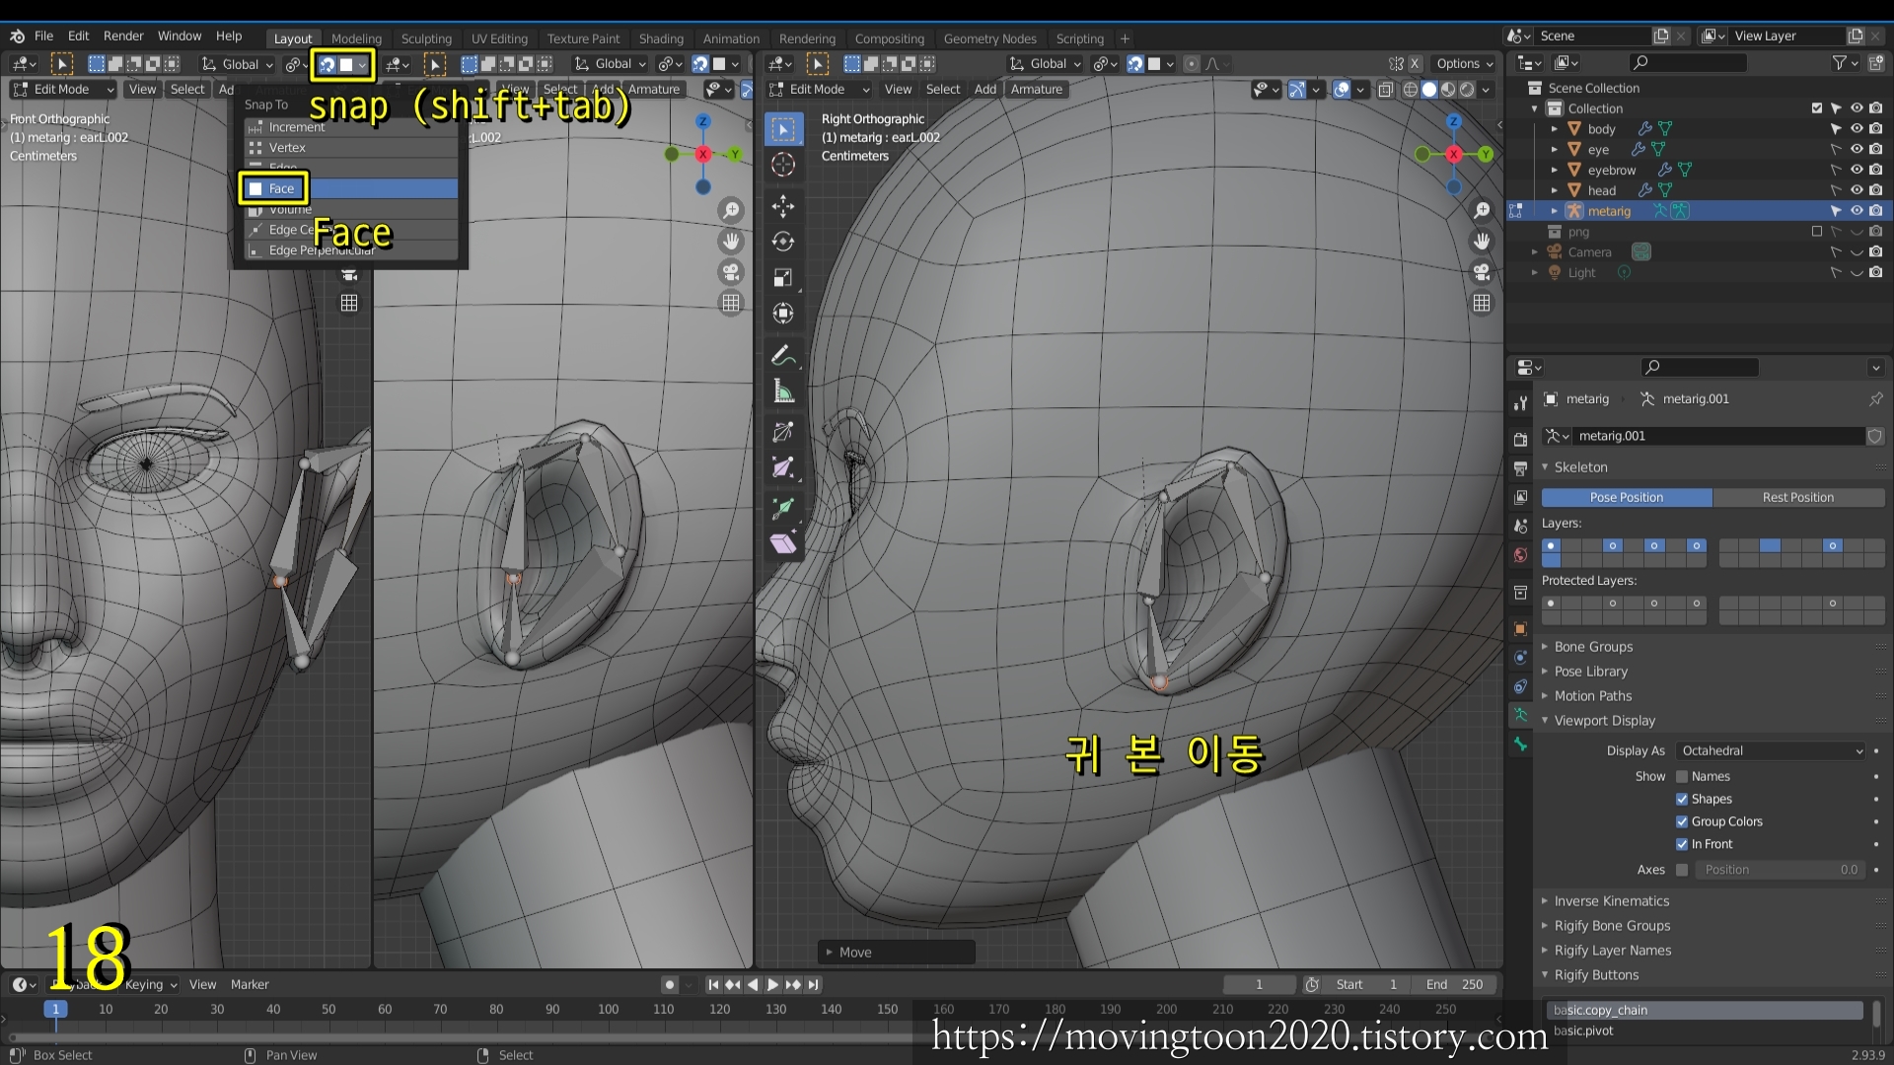Click the Axes Position slider
The width and height of the screenshot is (1894, 1065).
pos(1780,870)
